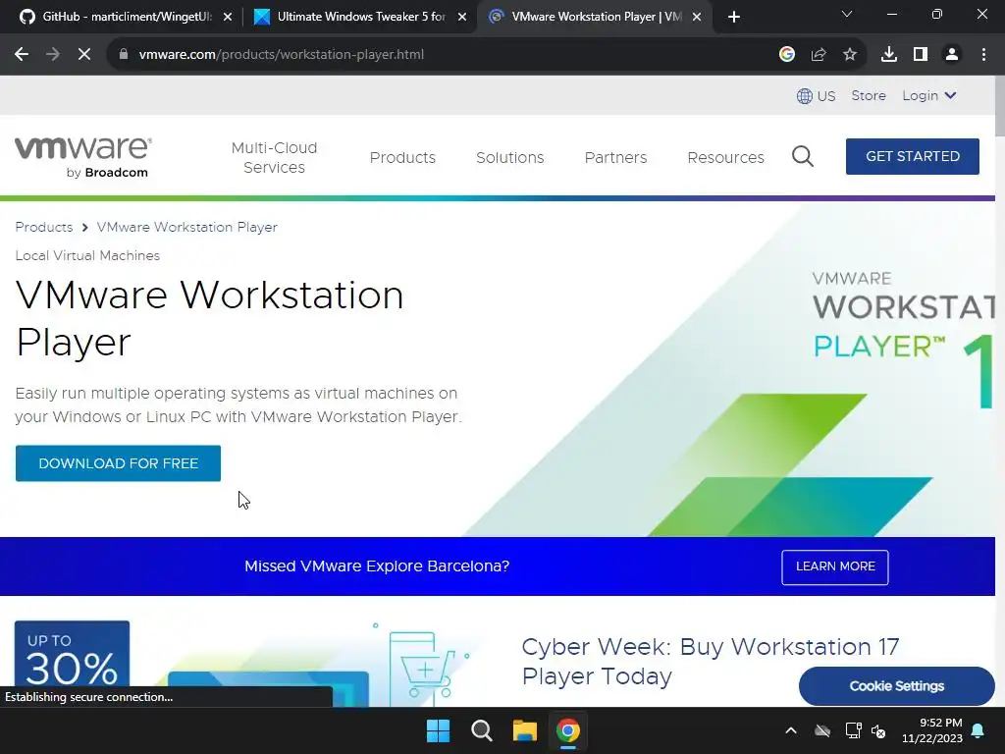1005x754 pixels.
Task: Close the VMware Workstation Player tab
Action: click(x=697, y=17)
